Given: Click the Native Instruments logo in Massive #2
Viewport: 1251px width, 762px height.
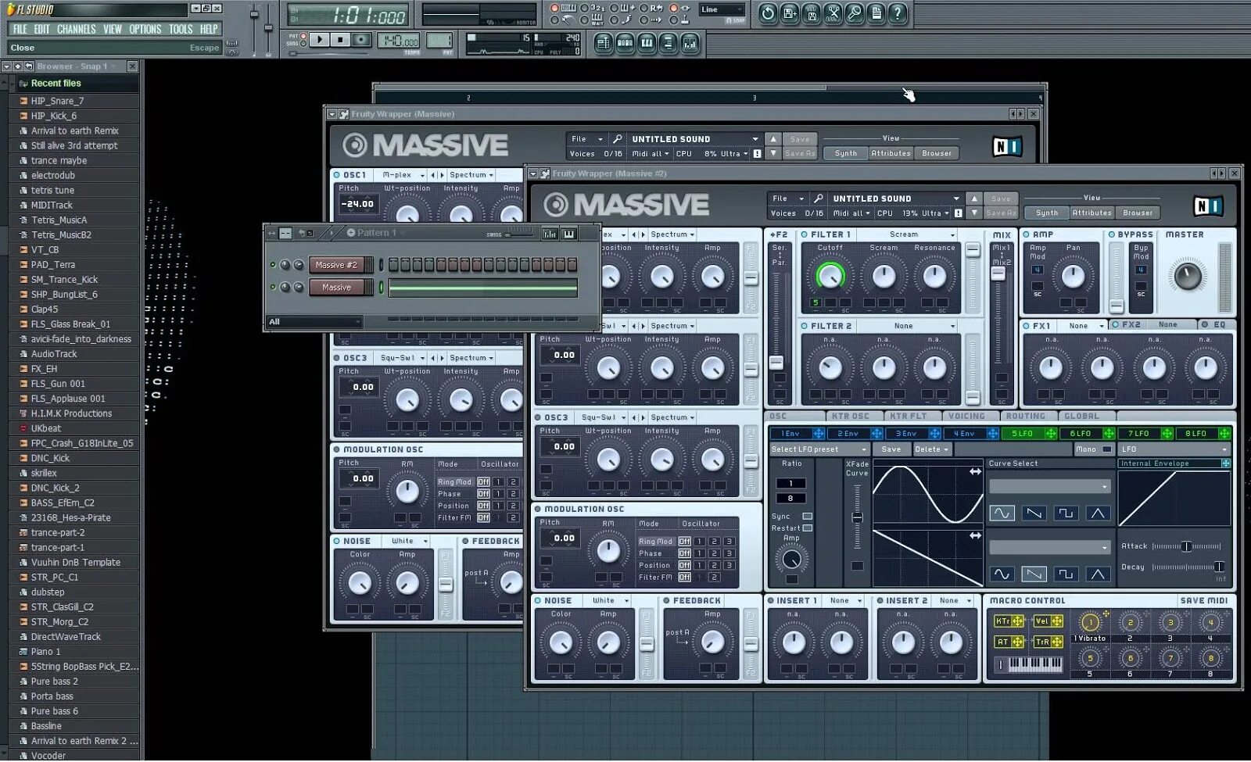Looking at the screenshot, I should pyautogui.click(x=1208, y=206).
